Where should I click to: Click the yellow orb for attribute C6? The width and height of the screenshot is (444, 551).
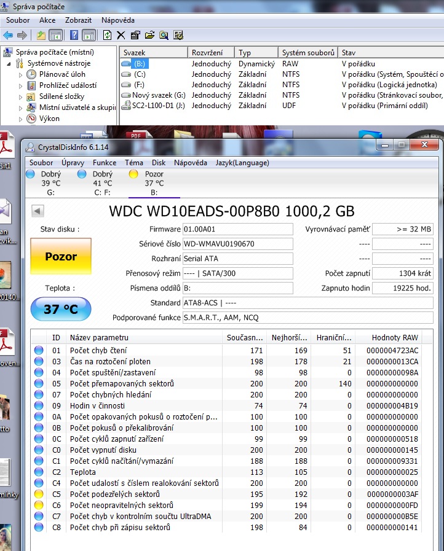(39, 505)
